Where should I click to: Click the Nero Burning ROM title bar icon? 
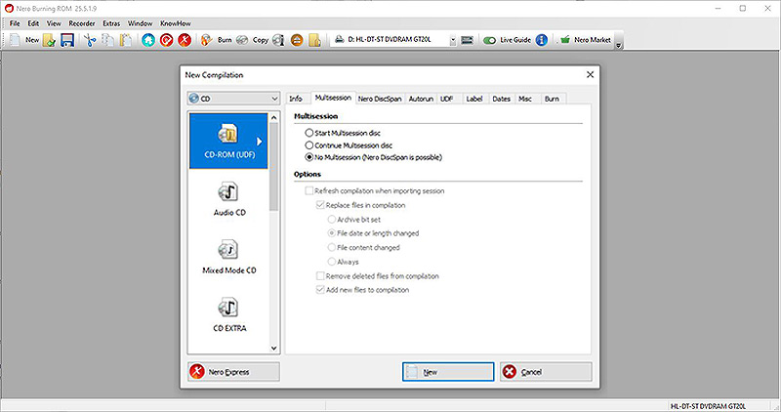(9, 9)
